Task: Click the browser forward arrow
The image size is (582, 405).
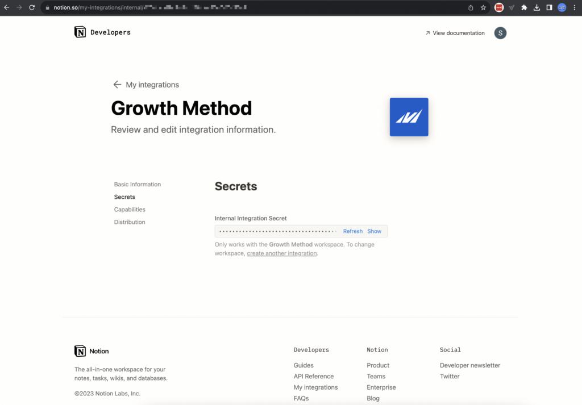Action: click(19, 7)
